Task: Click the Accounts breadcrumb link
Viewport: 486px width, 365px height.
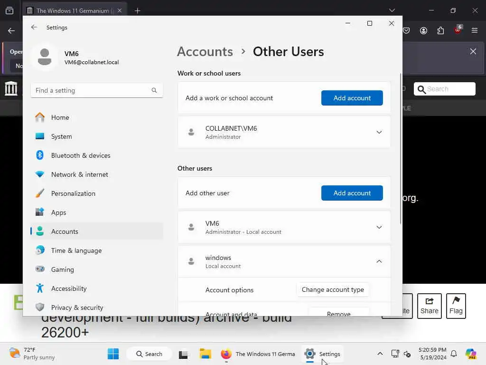Action: 205,51
